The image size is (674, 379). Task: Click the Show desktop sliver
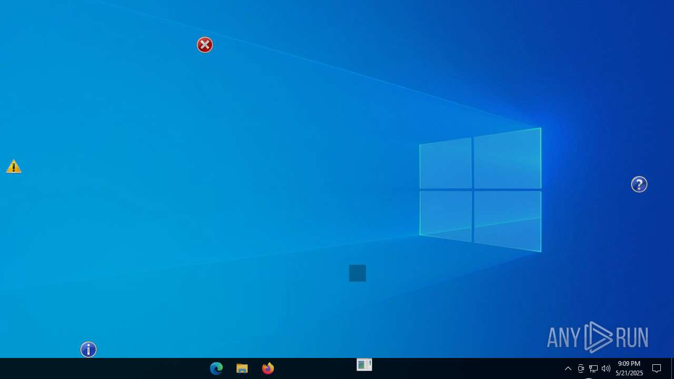(x=672, y=368)
